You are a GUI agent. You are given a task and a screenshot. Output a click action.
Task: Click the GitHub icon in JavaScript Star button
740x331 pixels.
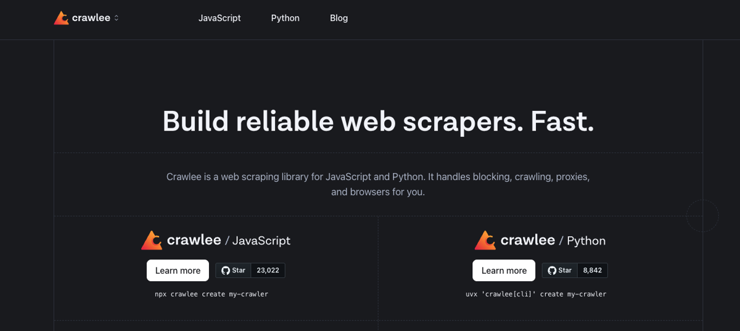(226, 271)
